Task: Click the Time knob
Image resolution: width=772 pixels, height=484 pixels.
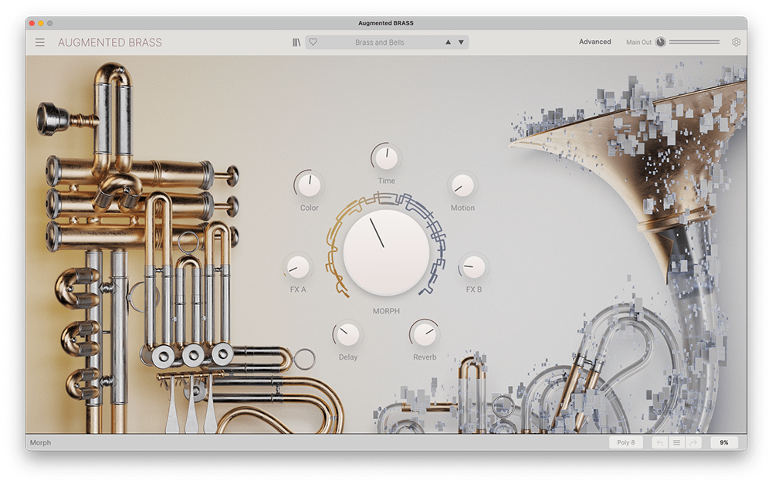Action: (386, 158)
